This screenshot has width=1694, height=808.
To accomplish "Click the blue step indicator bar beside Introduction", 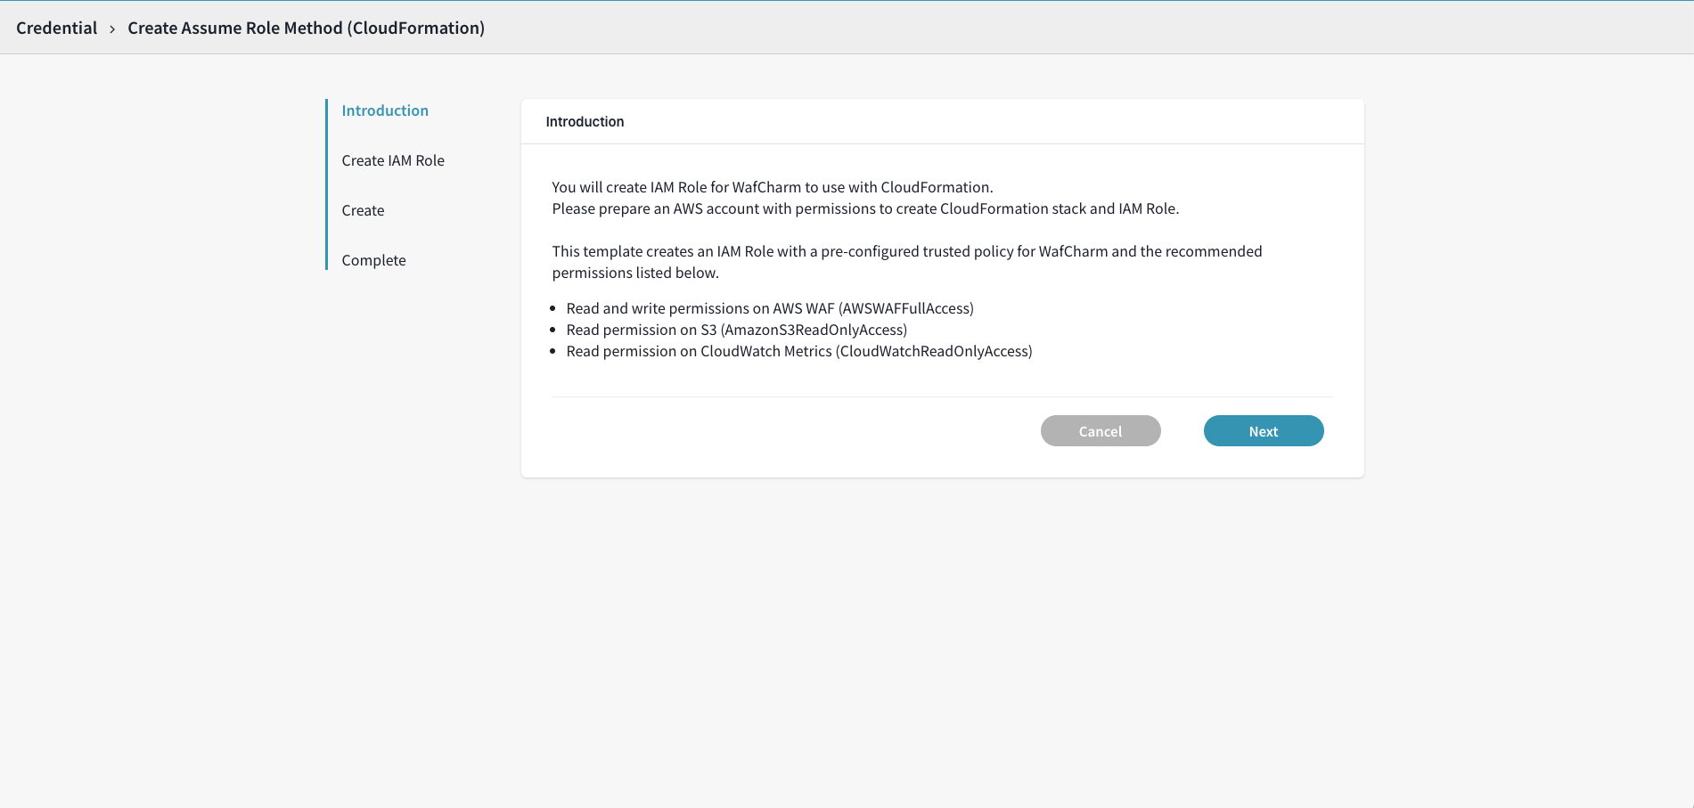I will tap(327, 111).
